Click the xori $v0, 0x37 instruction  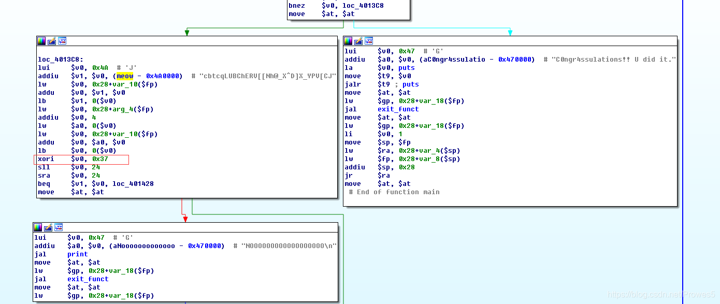pyautogui.click(x=73, y=159)
